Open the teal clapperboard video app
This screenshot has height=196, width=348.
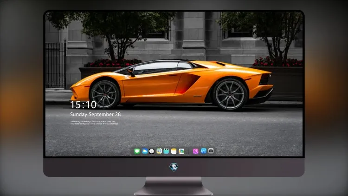pos(166,151)
